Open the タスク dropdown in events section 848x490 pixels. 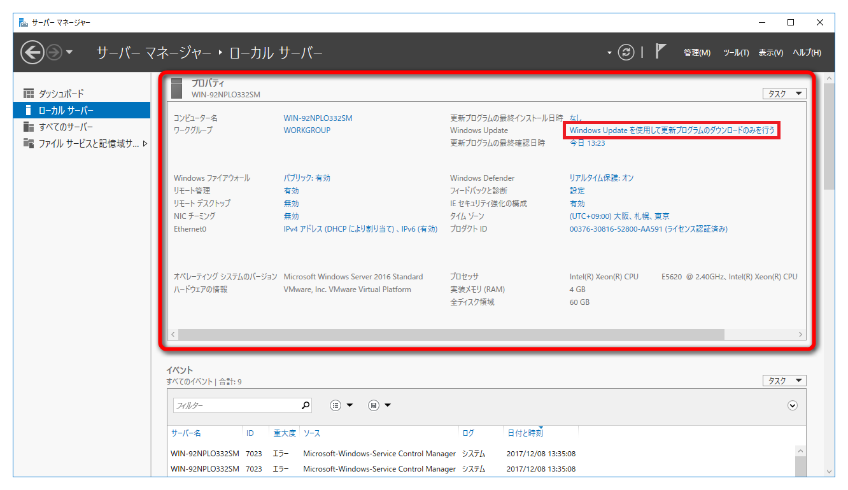click(784, 381)
